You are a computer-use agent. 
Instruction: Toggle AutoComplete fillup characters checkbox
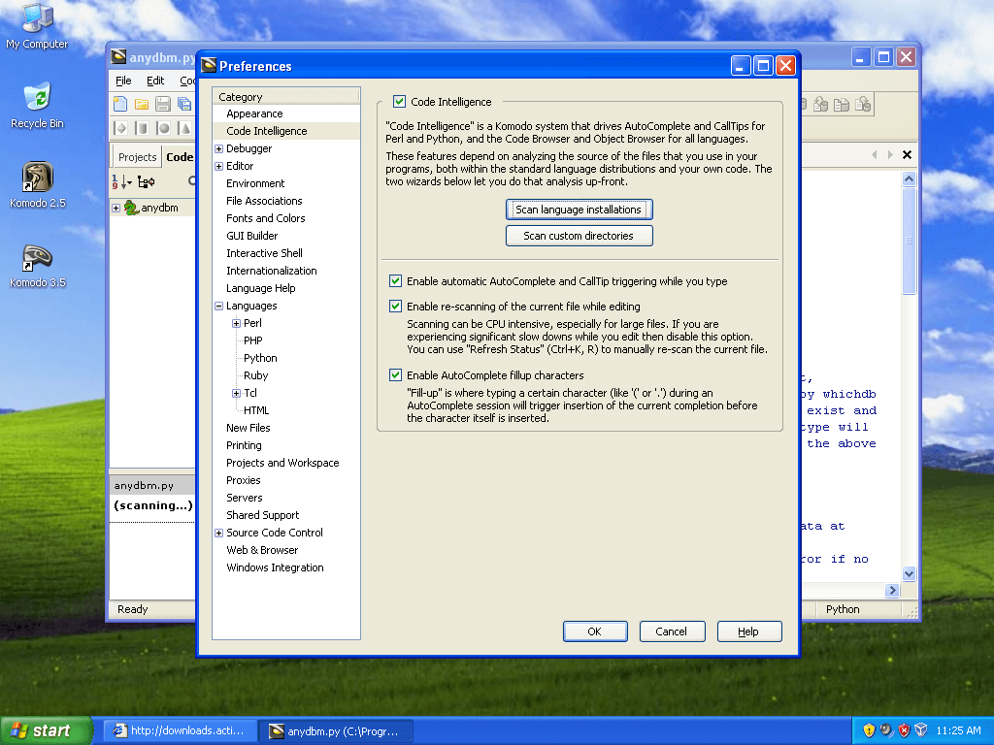point(396,375)
